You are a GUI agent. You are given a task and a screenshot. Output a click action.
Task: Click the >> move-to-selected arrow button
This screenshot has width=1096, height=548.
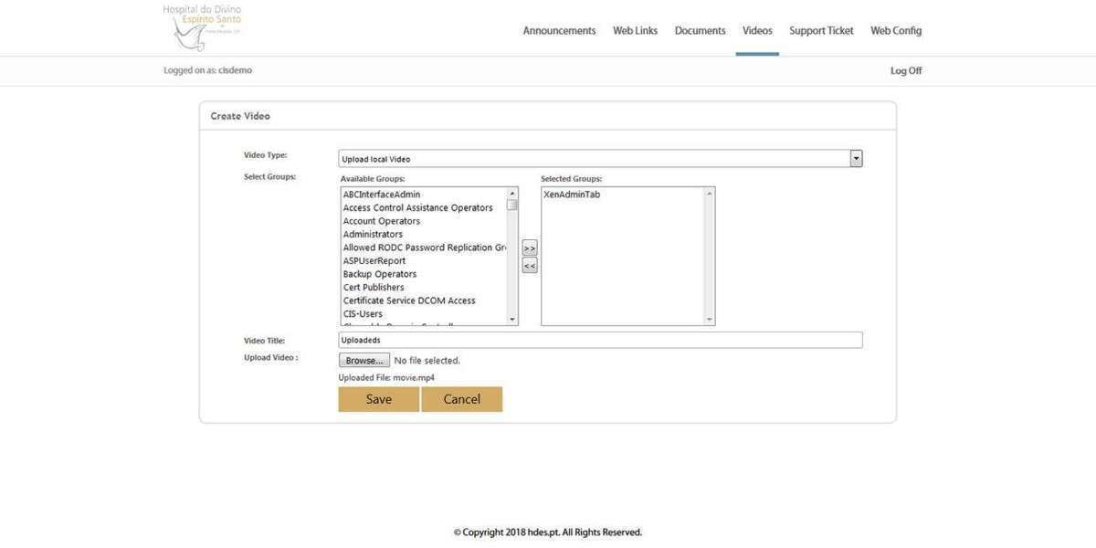528,247
